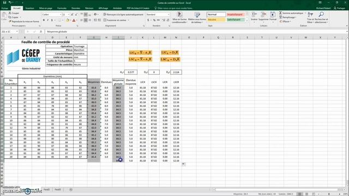Click the Tell me search box
Viewport: 349px width, 196px height.
click(173, 8)
